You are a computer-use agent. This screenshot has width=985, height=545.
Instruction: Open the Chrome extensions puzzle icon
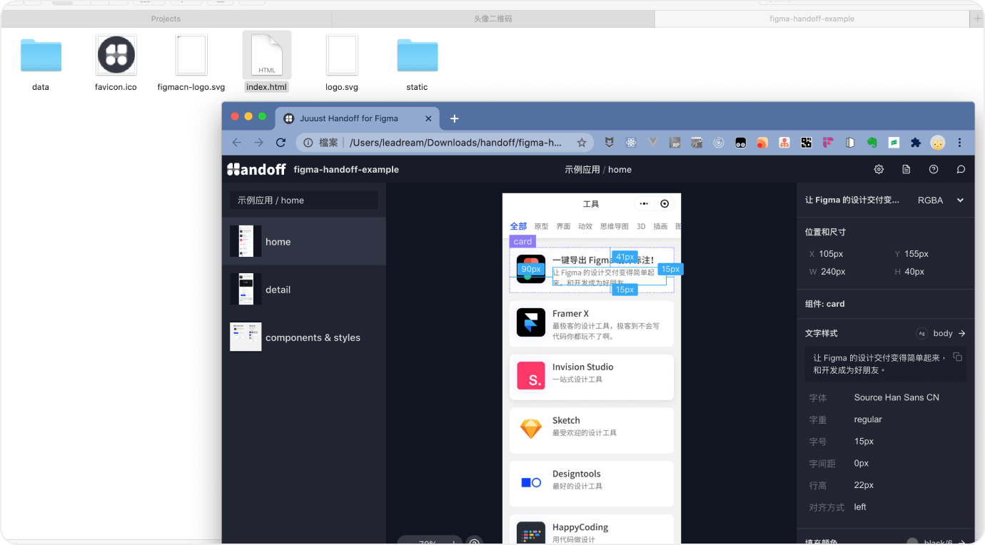[x=916, y=143]
